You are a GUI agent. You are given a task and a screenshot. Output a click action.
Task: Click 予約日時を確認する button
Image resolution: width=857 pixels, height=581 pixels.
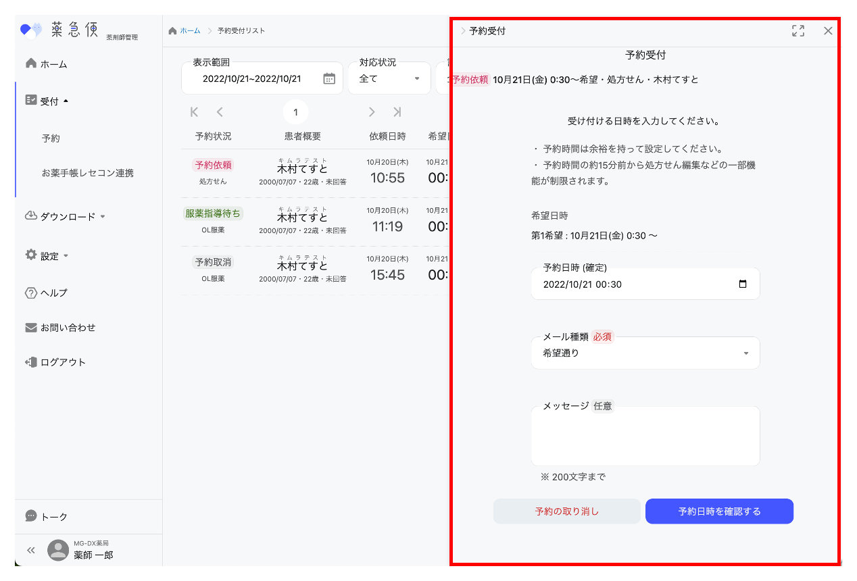point(719,511)
